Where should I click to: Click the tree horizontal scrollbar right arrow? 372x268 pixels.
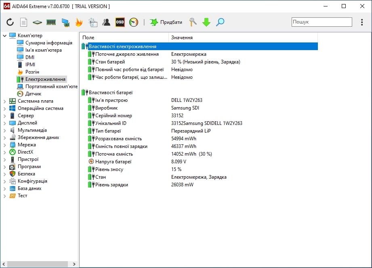point(74,264)
